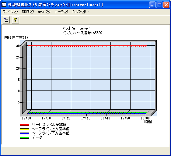171x156 pixels.
Task: Click the tree/list view toolbar icon
Action: 6,20
